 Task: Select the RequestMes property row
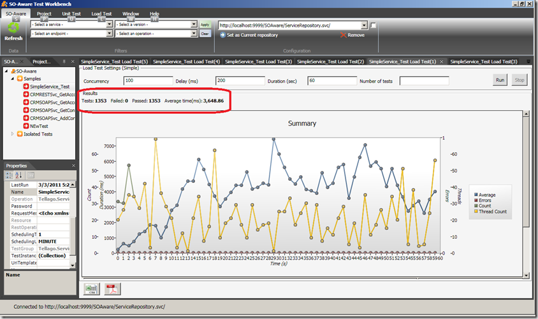[x=40, y=213]
